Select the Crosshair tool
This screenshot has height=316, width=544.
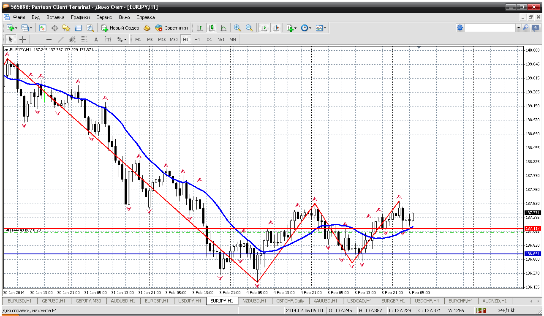(x=22, y=39)
